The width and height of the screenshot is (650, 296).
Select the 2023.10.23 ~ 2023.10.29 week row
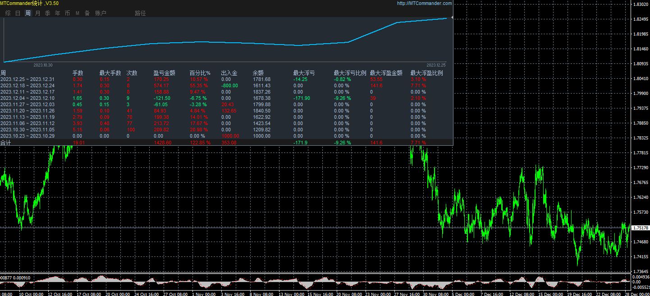[227, 136]
